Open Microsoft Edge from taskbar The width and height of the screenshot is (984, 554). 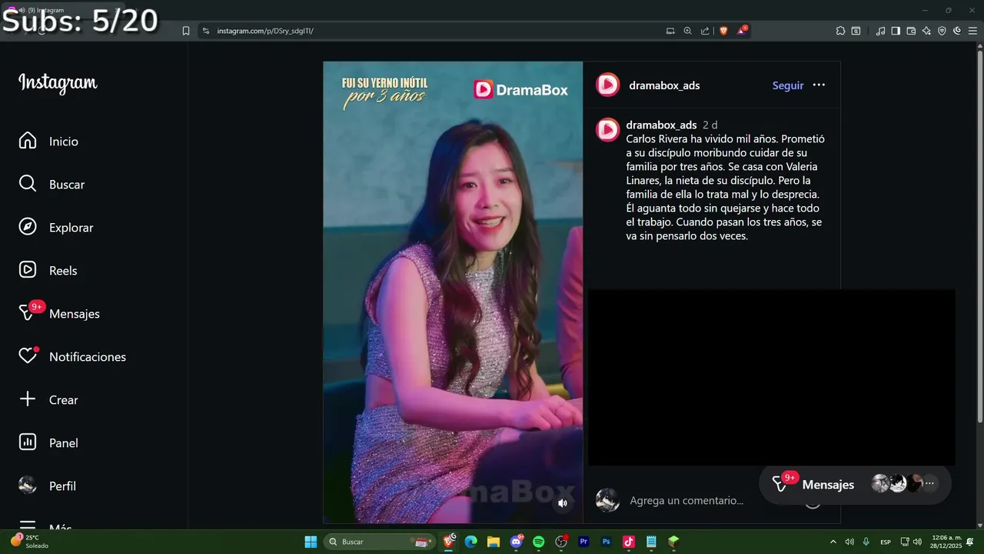point(470,542)
